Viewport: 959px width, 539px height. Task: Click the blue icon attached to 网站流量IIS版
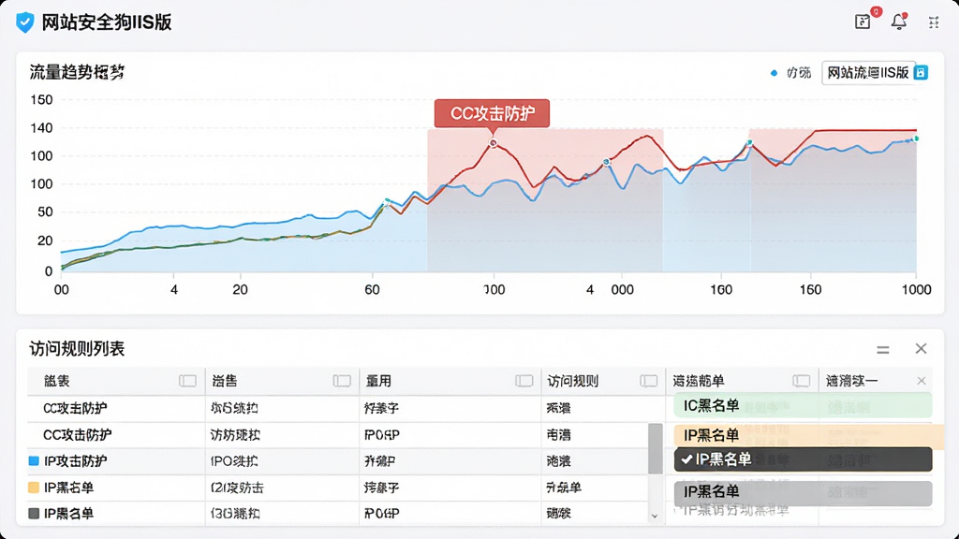921,73
